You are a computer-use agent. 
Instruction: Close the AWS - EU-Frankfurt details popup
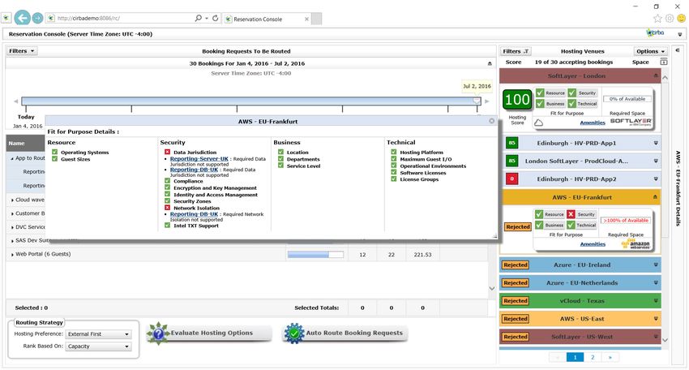tap(492, 121)
